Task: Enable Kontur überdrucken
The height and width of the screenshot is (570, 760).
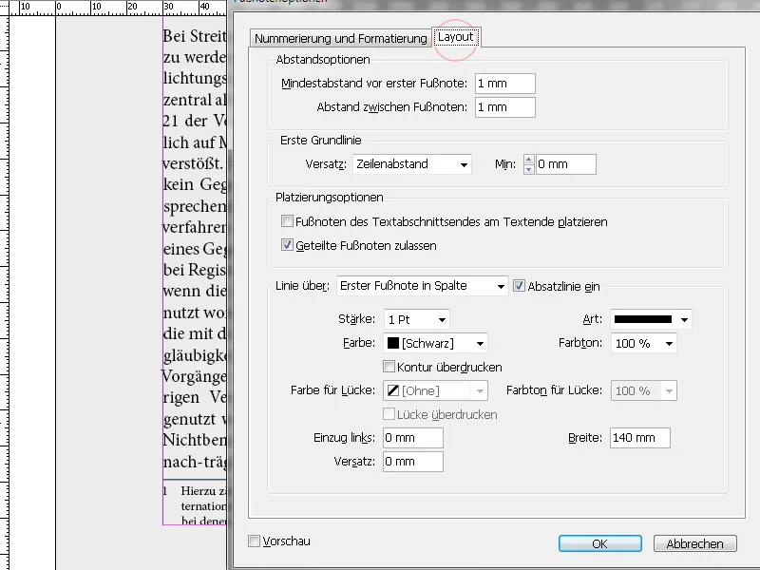Action: pyautogui.click(x=389, y=367)
